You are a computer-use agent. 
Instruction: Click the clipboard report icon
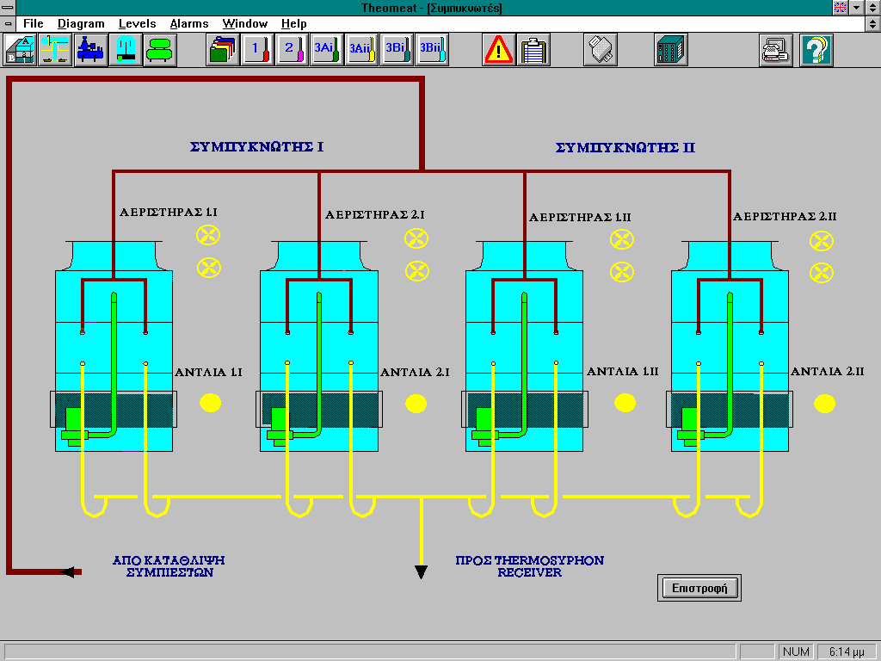tap(534, 50)
